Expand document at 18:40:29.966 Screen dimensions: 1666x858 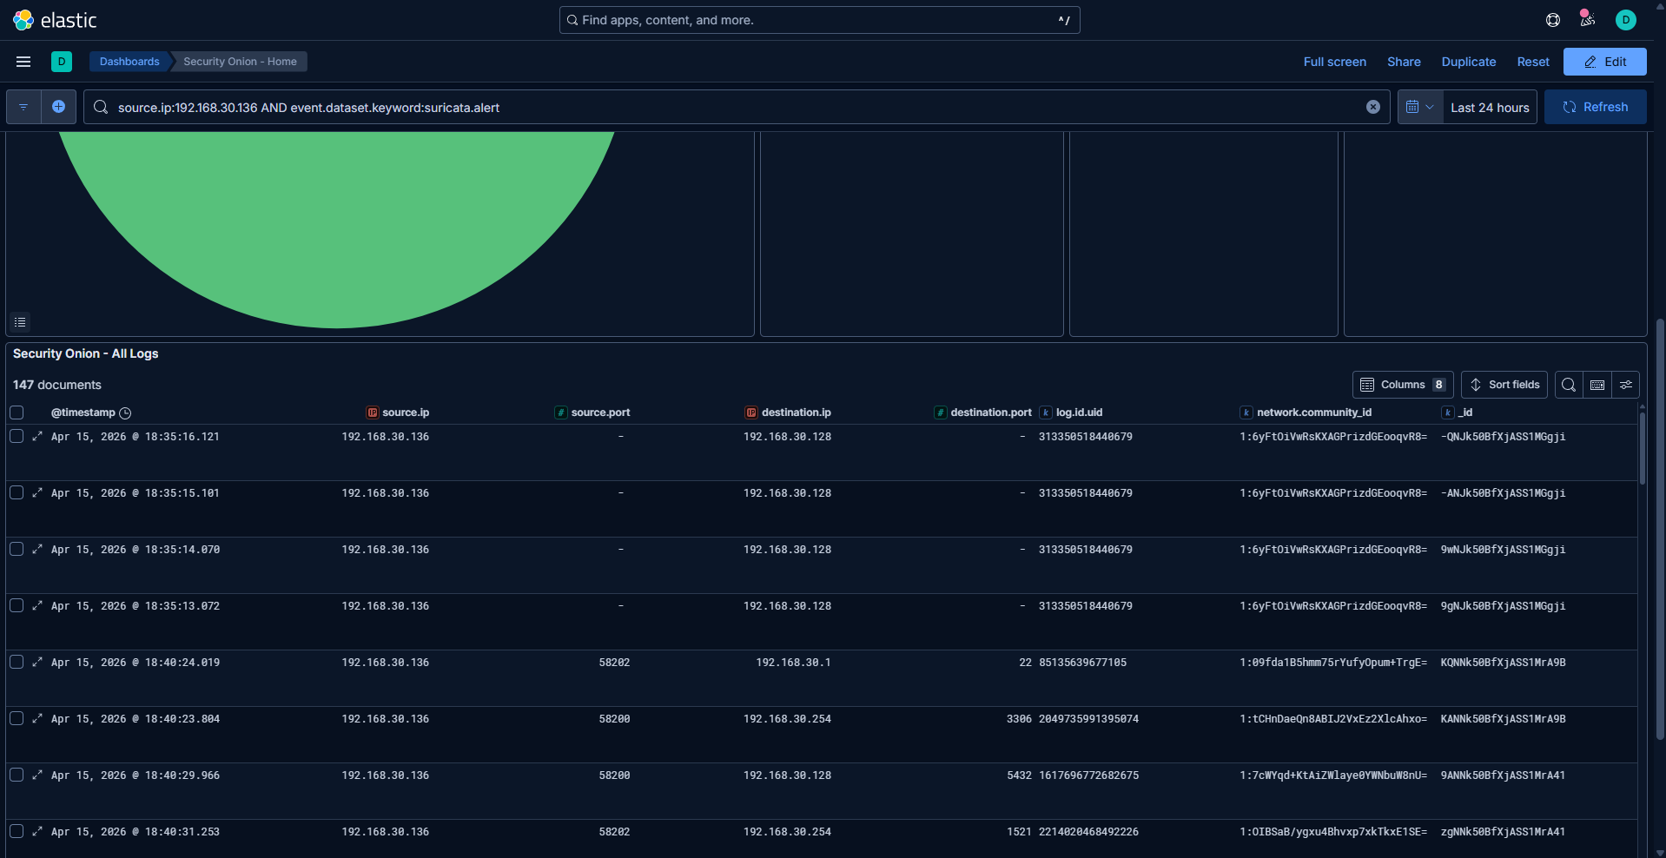(37, 775)
